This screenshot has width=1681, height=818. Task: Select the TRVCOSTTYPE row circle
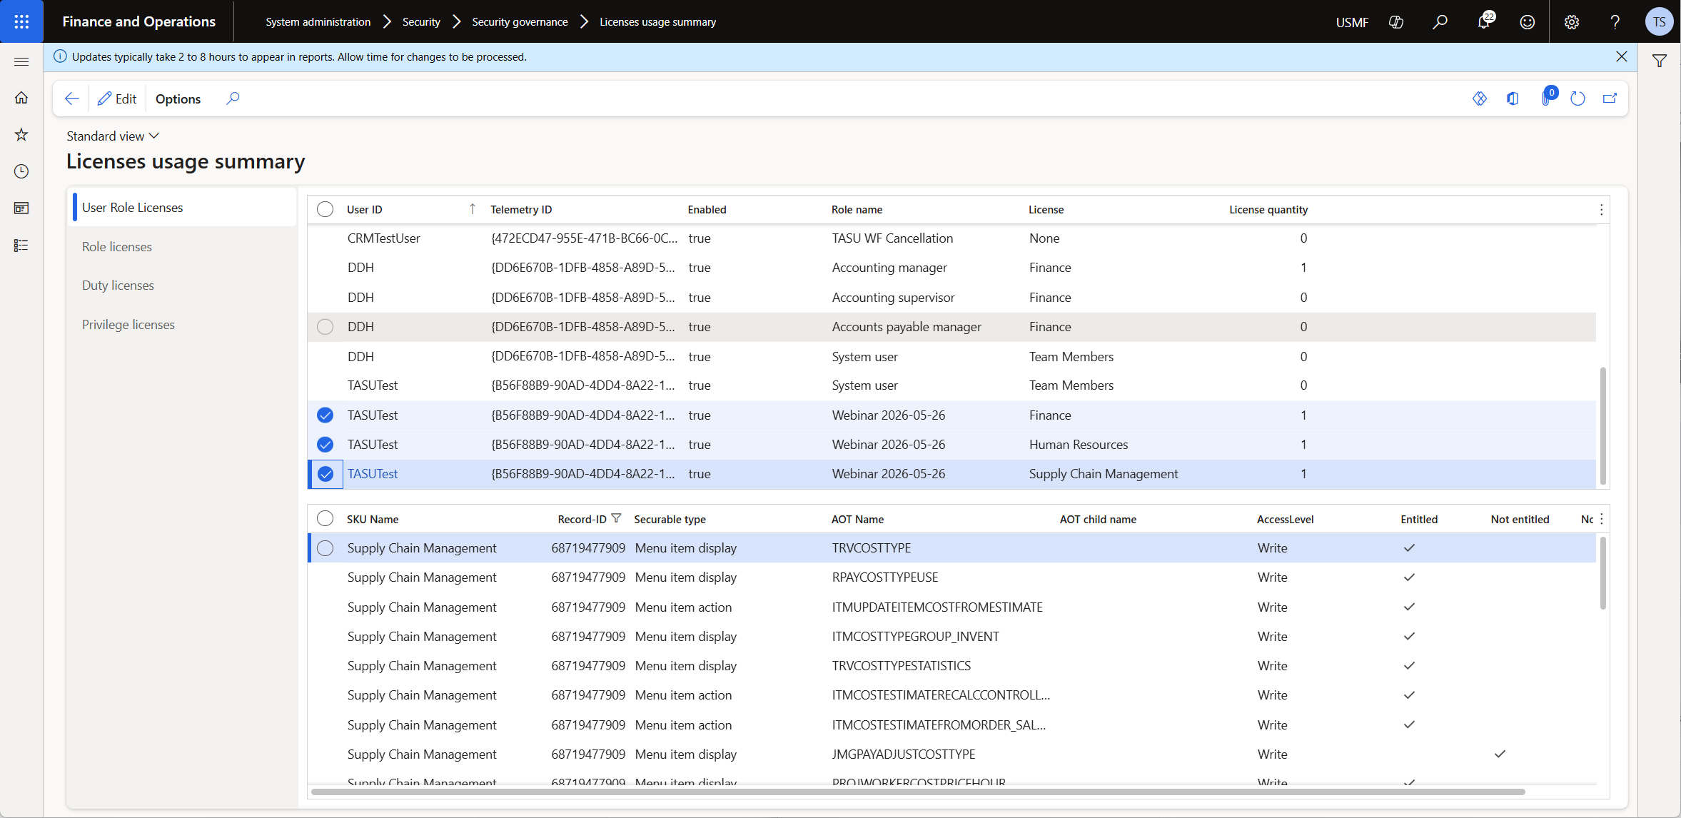click(325, 548)
